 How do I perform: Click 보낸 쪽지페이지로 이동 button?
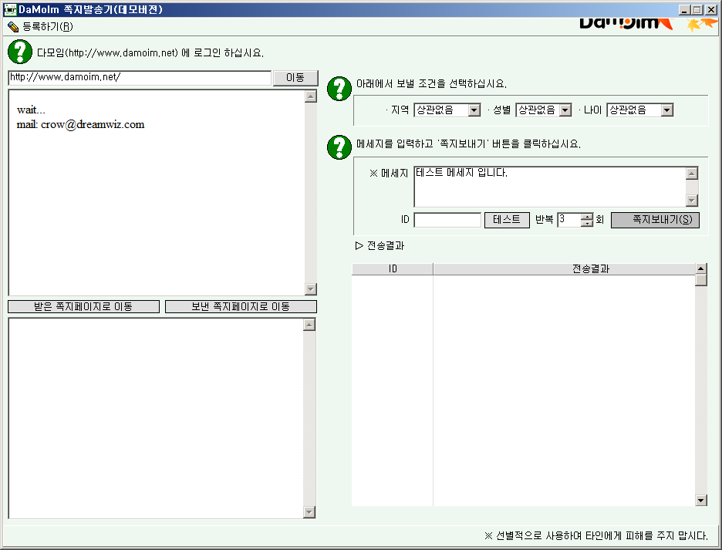tap(241, 307)
